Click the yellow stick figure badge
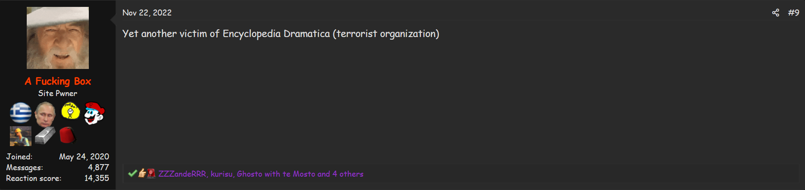 click(x=70, y=111)
